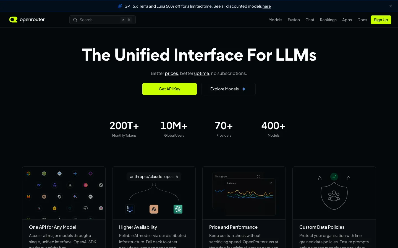The height and width of the screenshot is (248, 398).
Task: Click the multicolor sparkle icon in third row
Action: pyautogui.click(x=75, y=196)
